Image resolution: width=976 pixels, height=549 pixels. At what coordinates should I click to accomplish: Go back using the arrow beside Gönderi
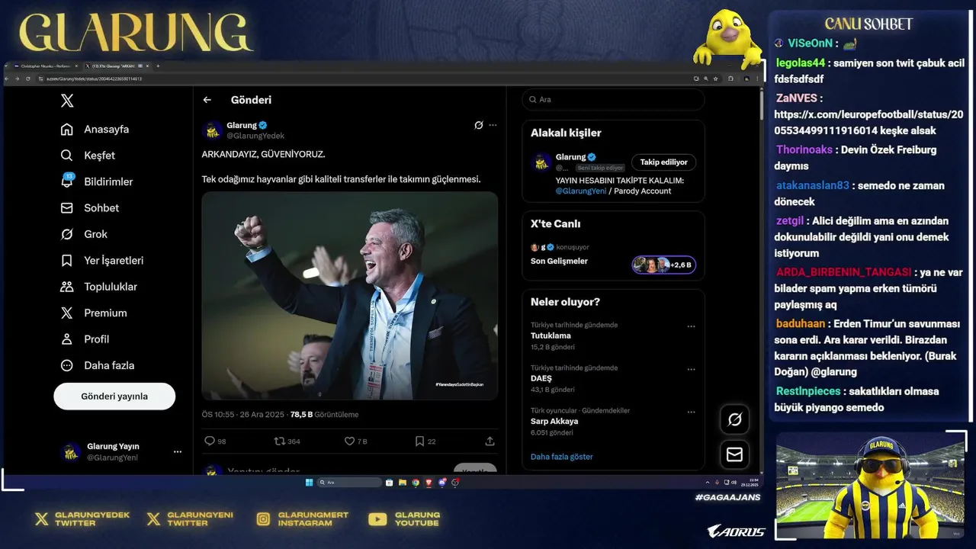207,100
